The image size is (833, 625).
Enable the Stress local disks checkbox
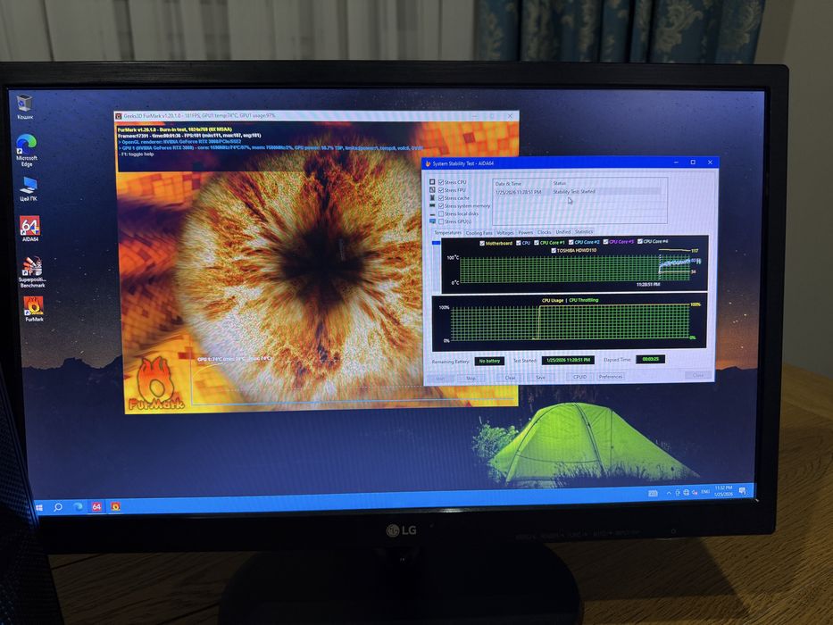(441, 213)
